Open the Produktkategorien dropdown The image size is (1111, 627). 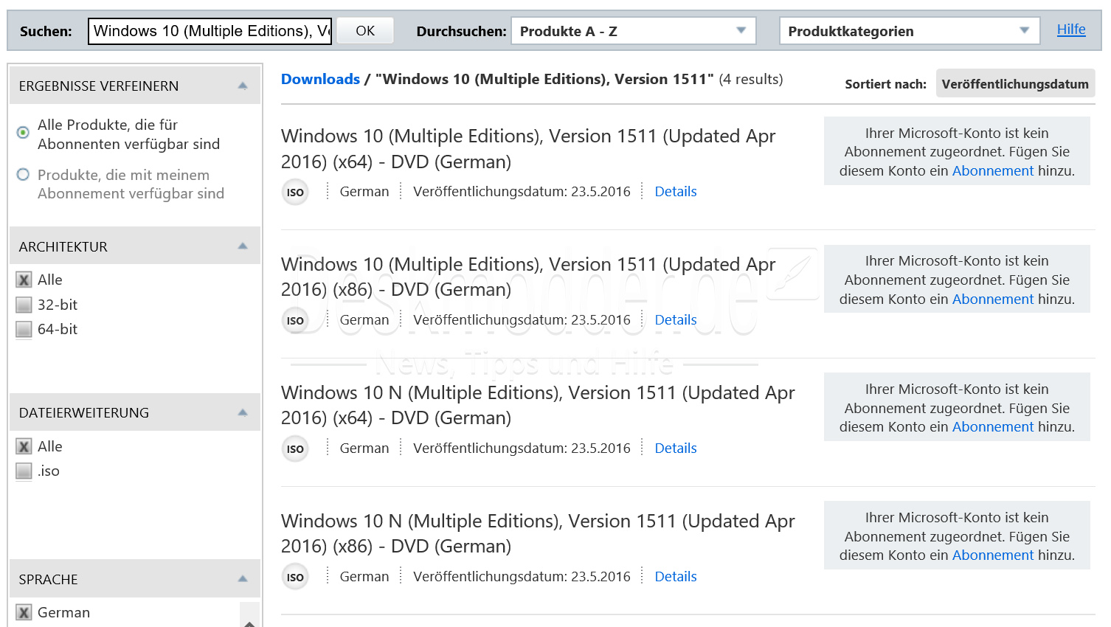tap(910, 31)
